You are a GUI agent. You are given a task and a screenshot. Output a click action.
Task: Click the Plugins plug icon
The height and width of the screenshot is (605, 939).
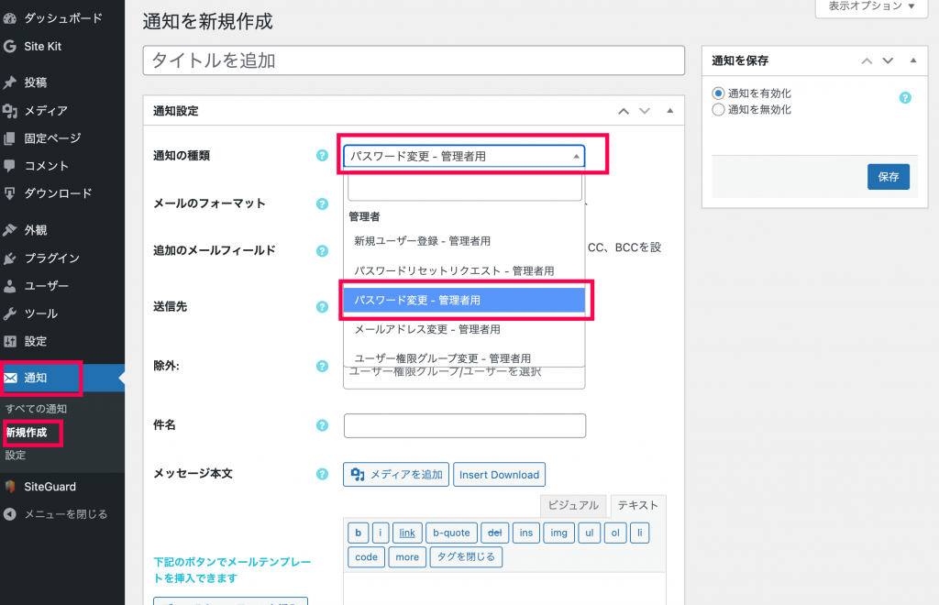pyautogui.click(x=9, y=258)
